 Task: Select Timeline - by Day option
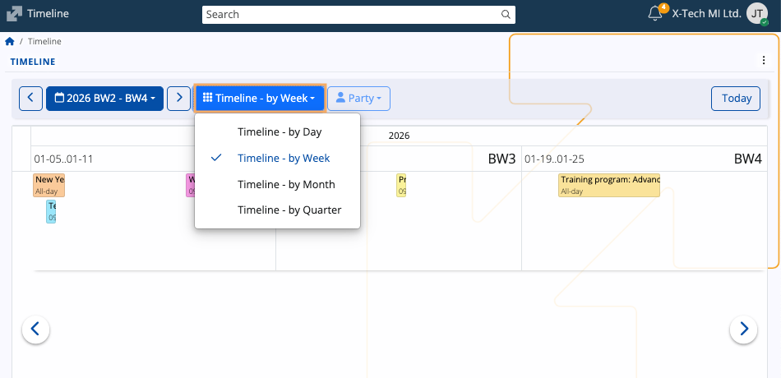(280, 131)
